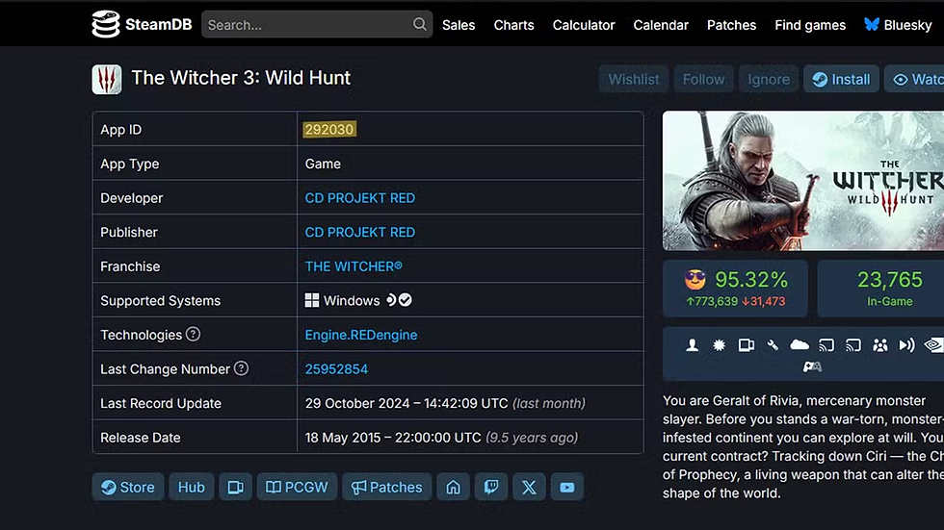Click the Steam Cloud icon
This screenshot has height=530, width=944.
click(x=800, y=345)
